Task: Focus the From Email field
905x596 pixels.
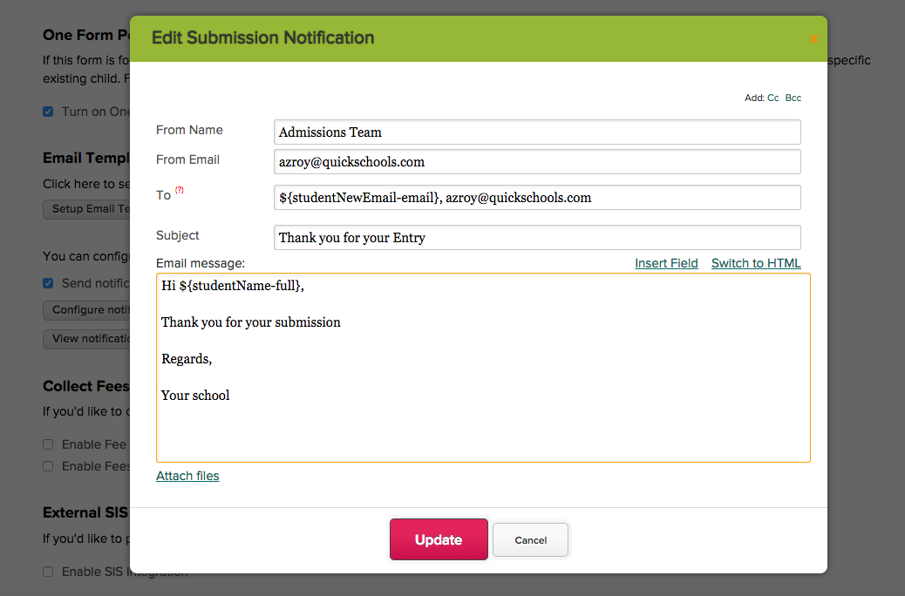Action: (536, 162)
